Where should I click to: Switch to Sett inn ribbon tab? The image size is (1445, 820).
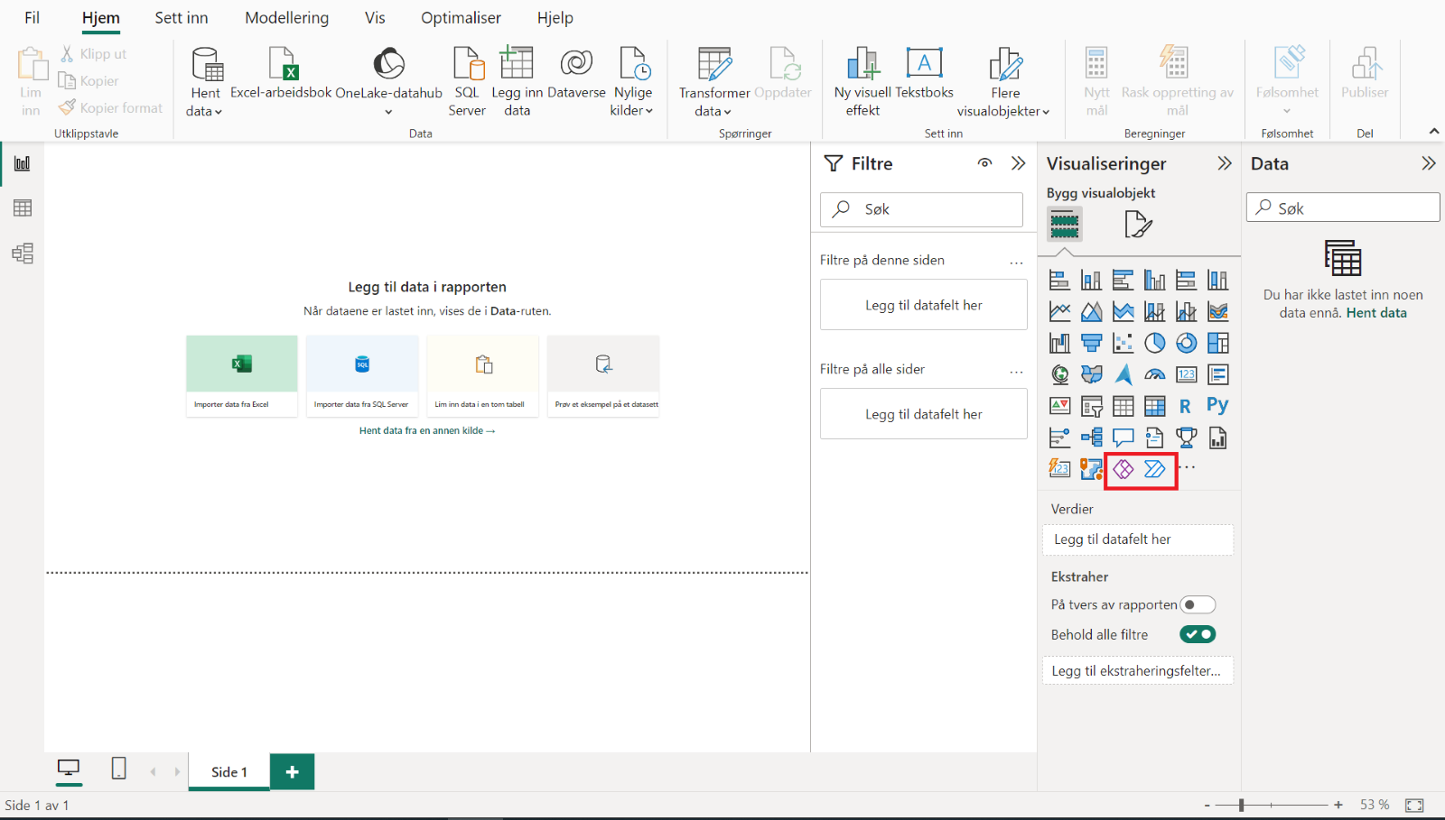pos(182,18)
